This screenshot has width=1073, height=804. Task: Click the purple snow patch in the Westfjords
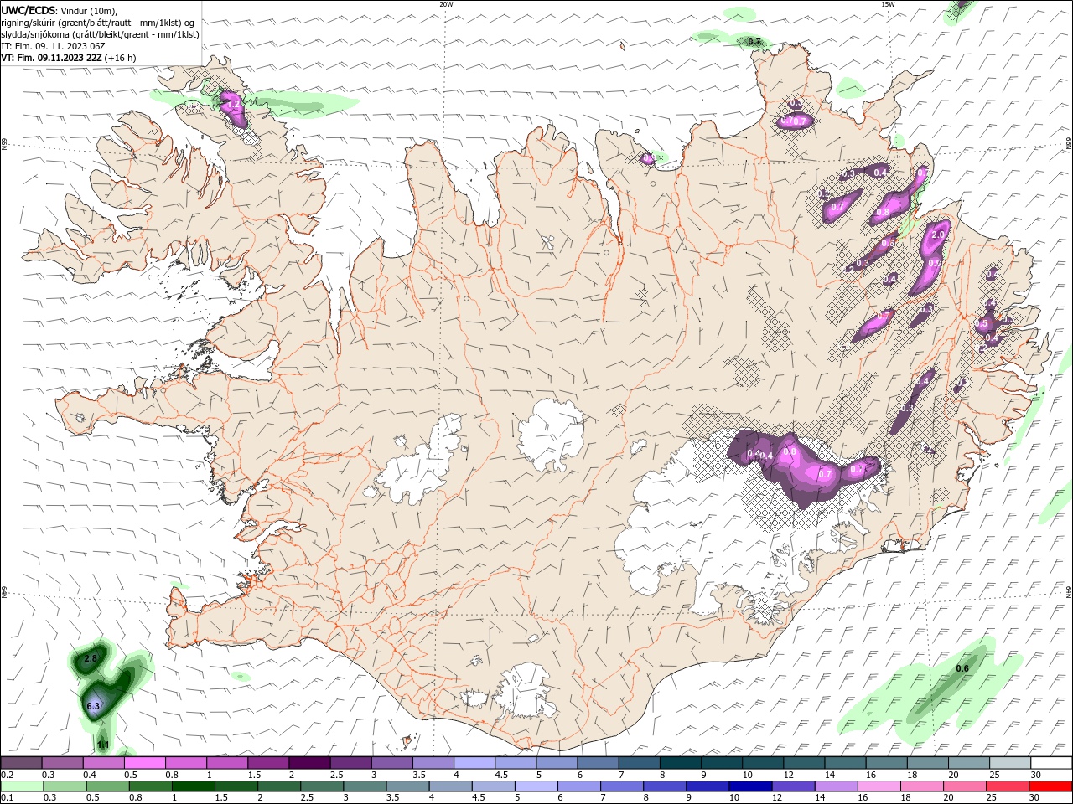(x=233, y=110)
